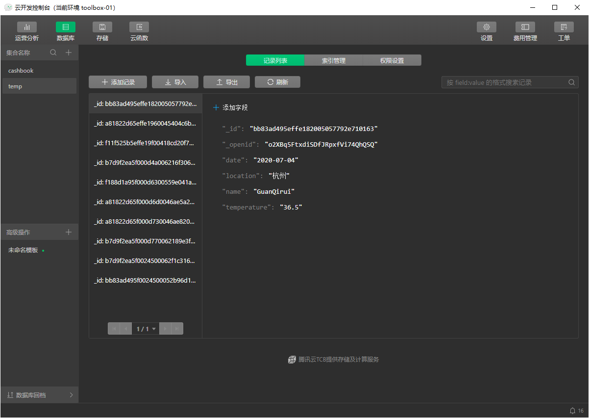The image size is (589, 418).
Task: Go to first page of records
Action: click(x=115, y=329)
